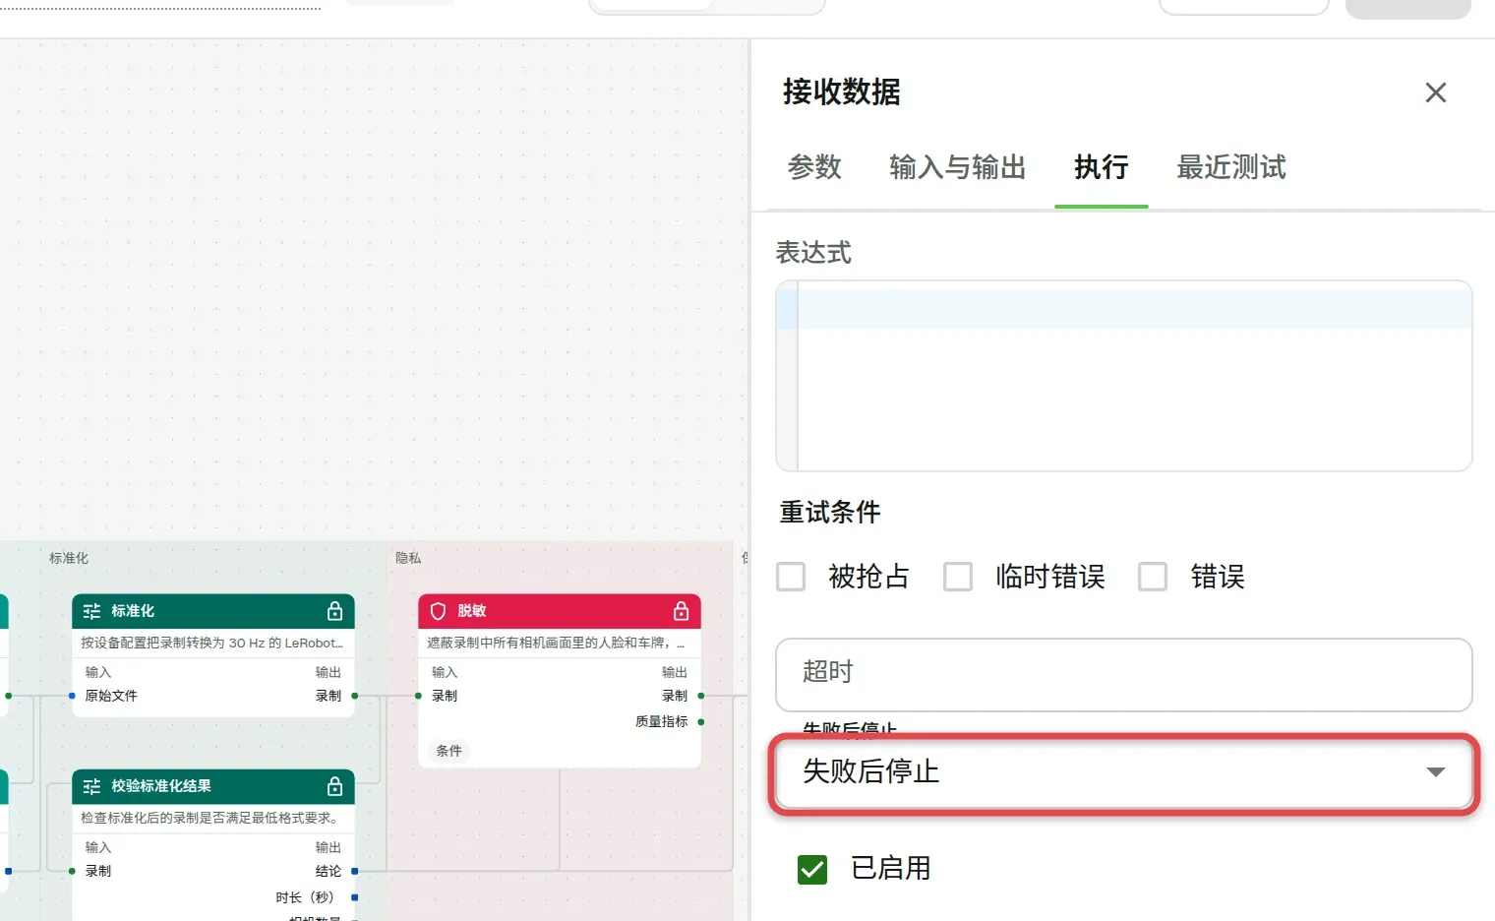Click 结论 output label on 校验标准化结果
The height and width of the screenshot is (921, 1495).
[x=329, y=871]
